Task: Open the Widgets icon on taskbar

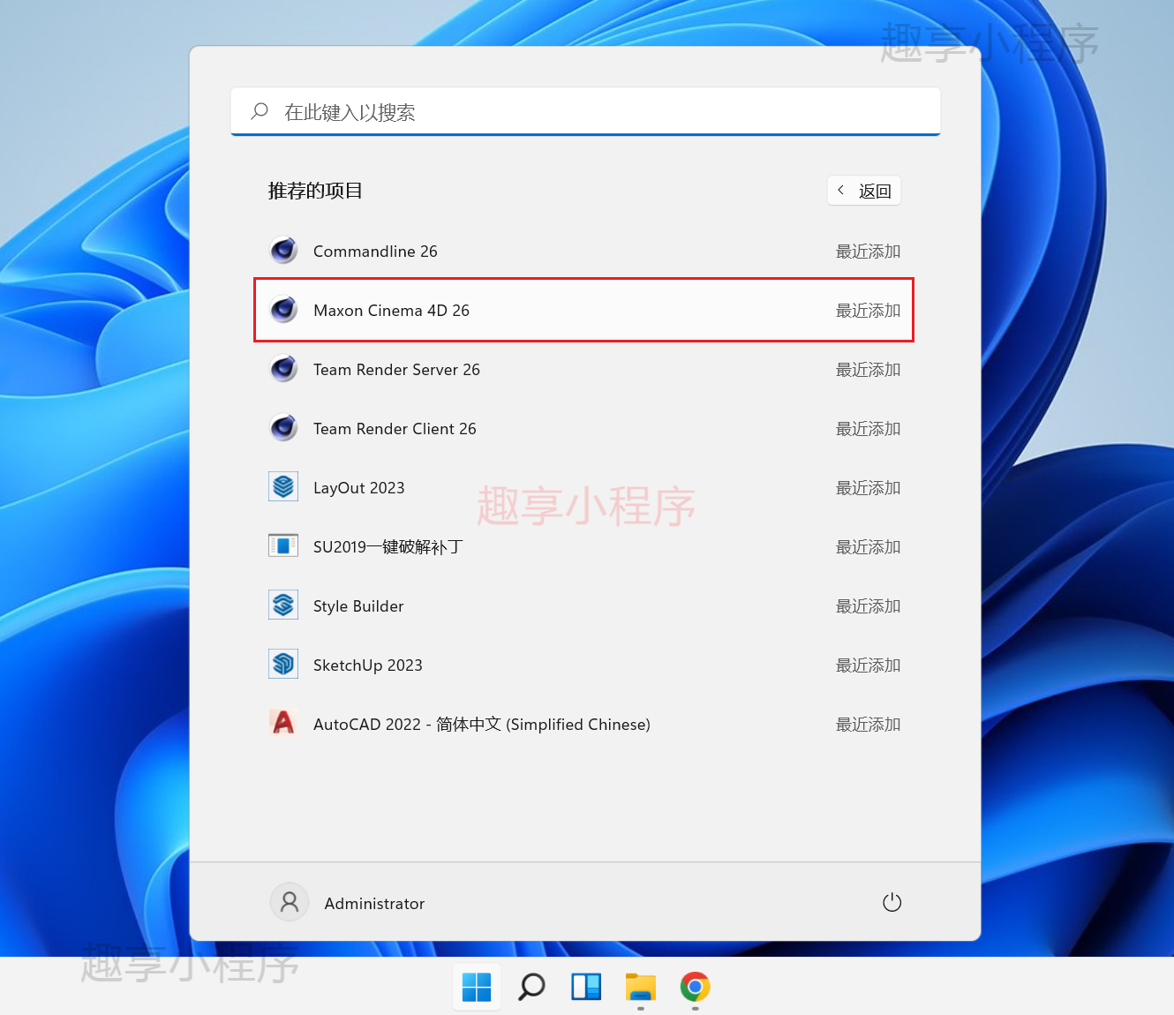Action: [586, 987]
